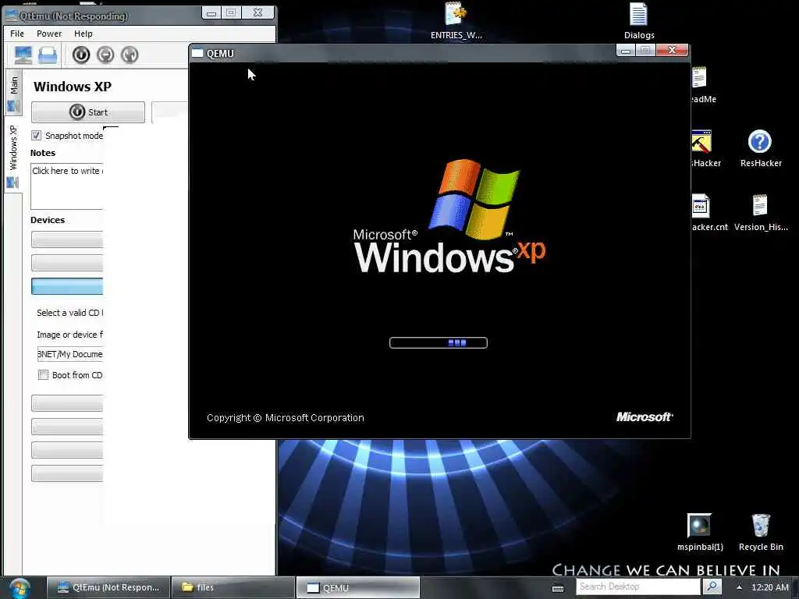Click the Windows Start orb on the taskbar
799x599 pixels.
(20, 588)
